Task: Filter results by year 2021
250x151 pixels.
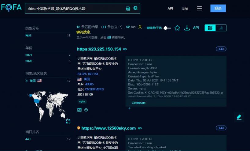Action: point(29,55)
